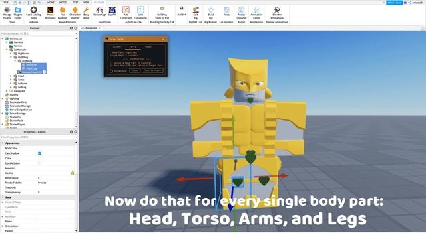
Task: Open the Character Inserter tool
Action: [75, 13]
